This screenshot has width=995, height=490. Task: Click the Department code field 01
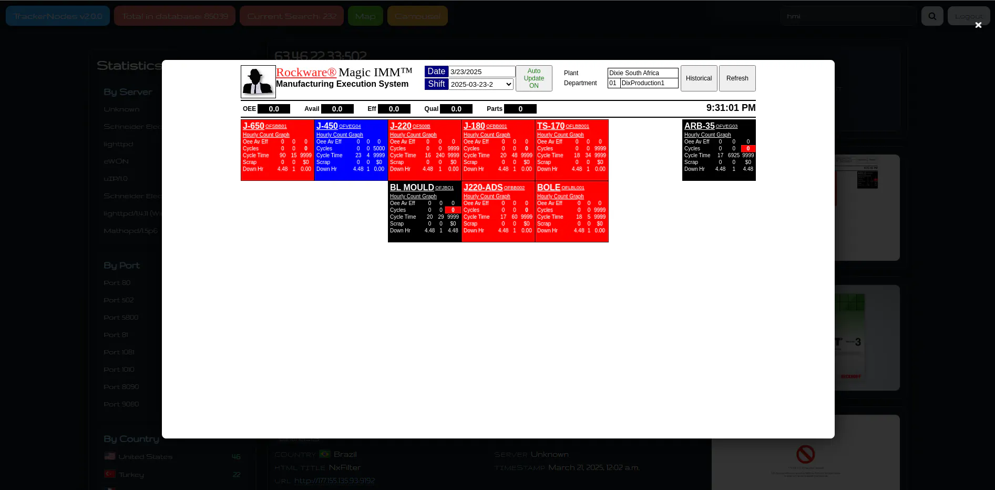(614, 83)
